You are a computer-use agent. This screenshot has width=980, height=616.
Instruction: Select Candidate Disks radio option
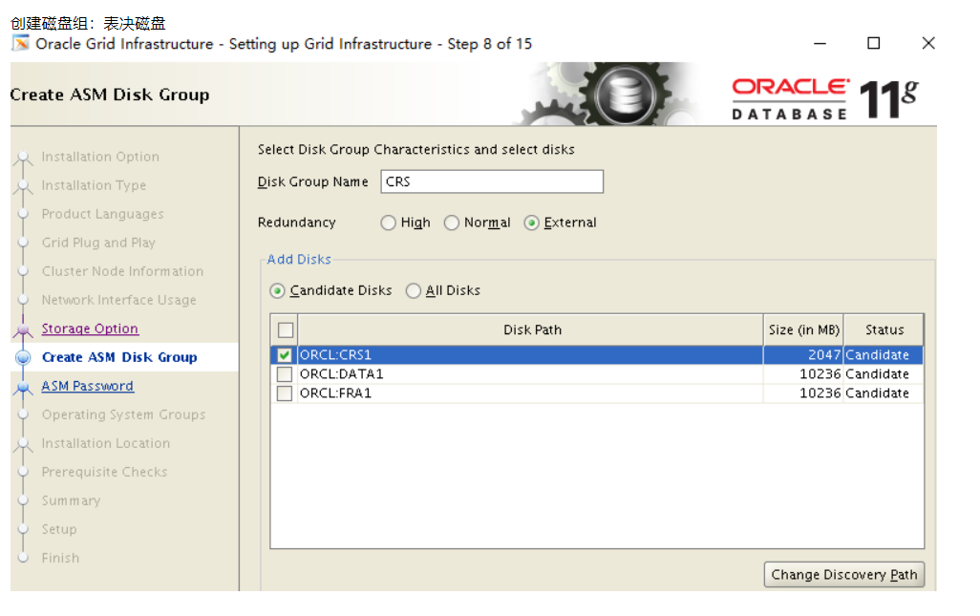click(278, 291)
